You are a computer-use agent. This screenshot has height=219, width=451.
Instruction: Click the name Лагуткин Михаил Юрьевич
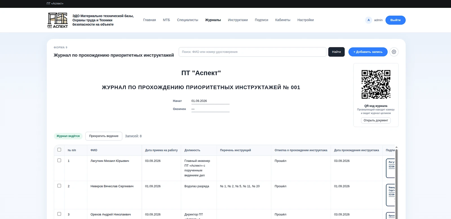click(110, 161)
